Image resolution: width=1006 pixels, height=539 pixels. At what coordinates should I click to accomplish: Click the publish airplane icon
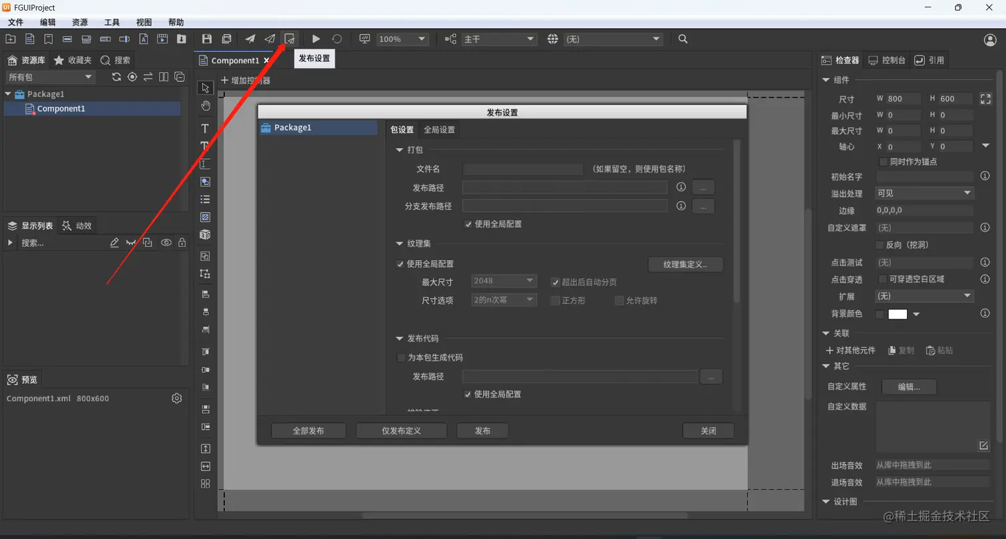pos(250,39)
